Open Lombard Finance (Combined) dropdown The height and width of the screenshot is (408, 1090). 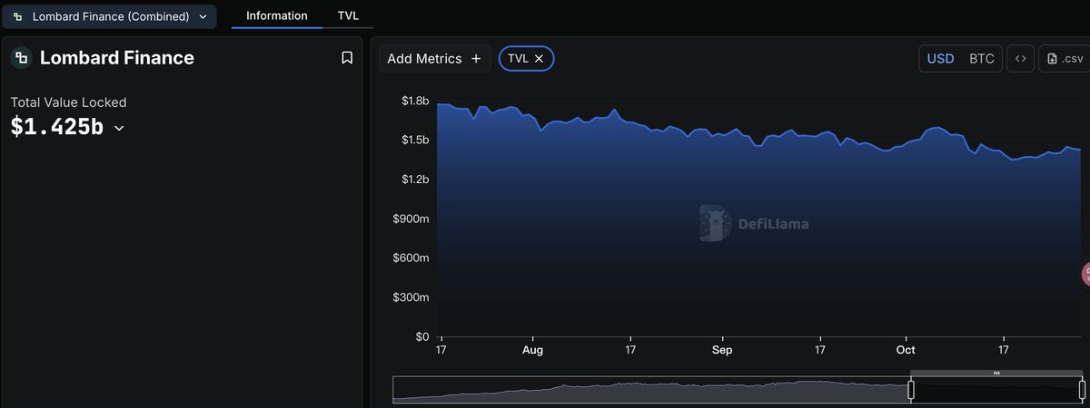pos(110,16)
